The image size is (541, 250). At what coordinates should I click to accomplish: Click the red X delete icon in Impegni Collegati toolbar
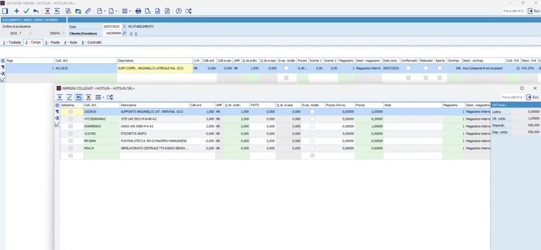(x=88, y=97)
